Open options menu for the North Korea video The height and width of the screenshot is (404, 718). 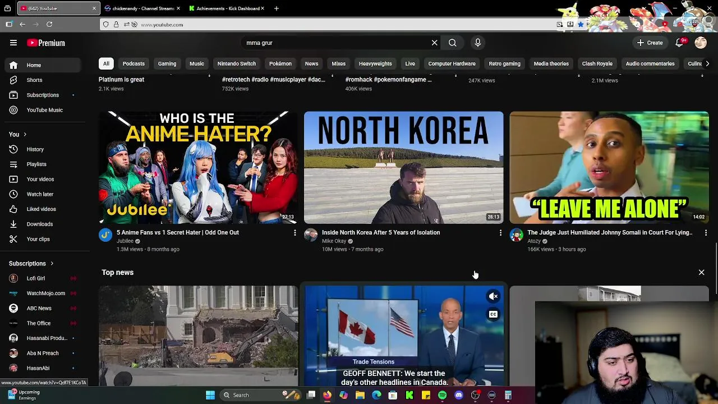(500, 232)
